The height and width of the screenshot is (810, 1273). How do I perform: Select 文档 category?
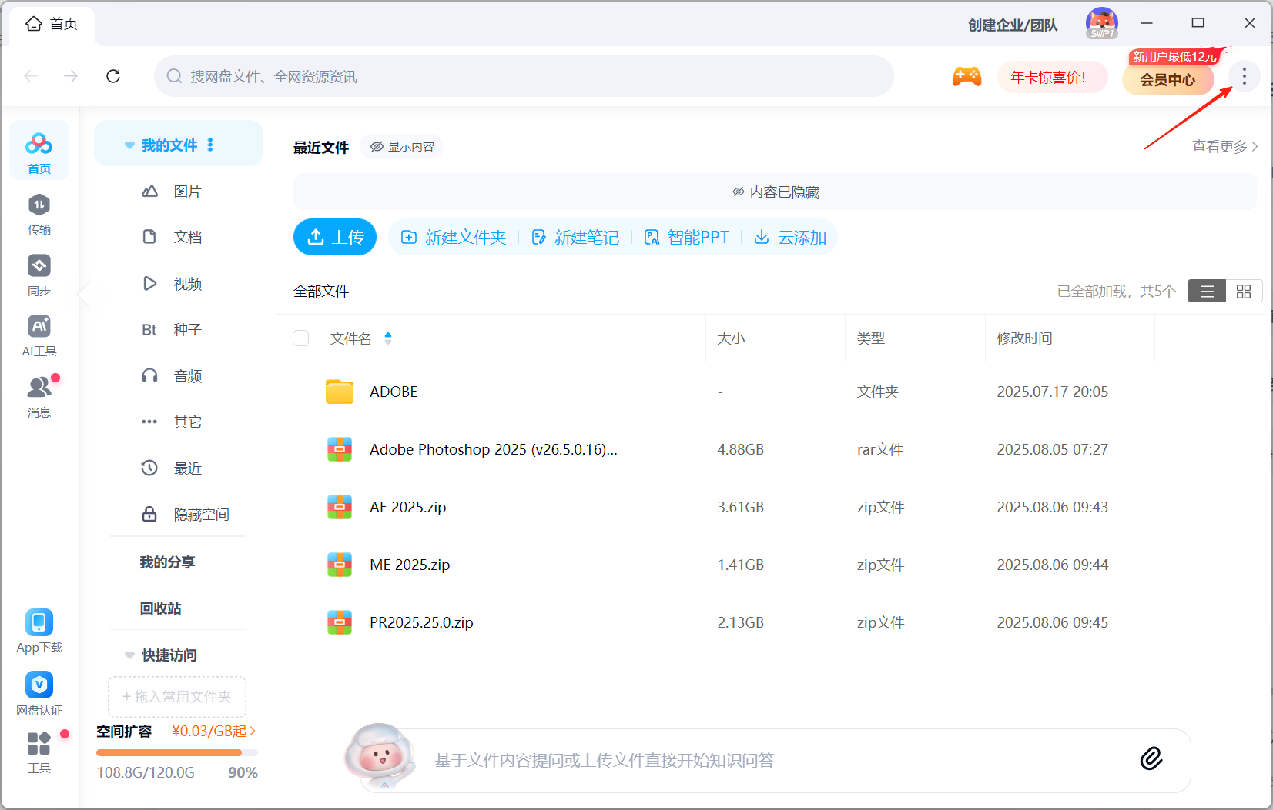point(178,237)
